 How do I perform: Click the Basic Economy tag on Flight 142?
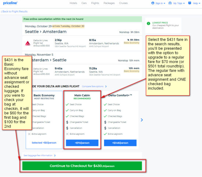(131, 43)
